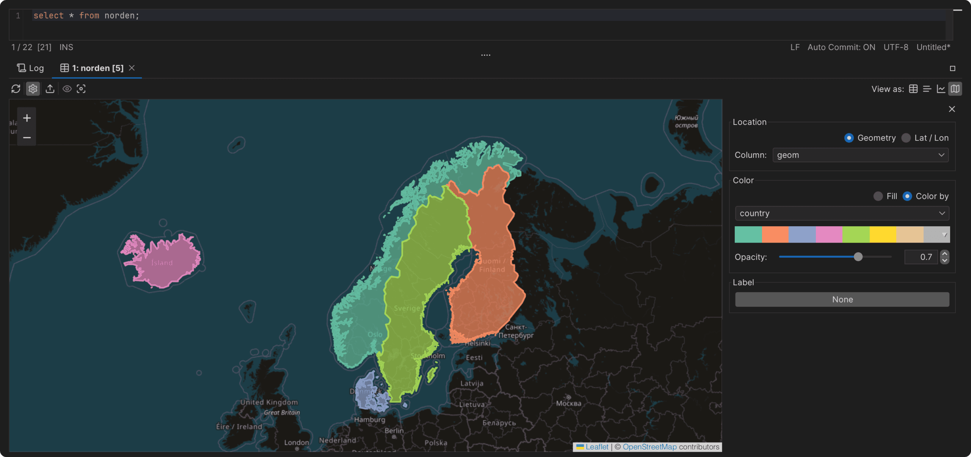Increase opacity with stepper up arrow
971x457 pixels.
pyautogui.click(x=944, y=254)
